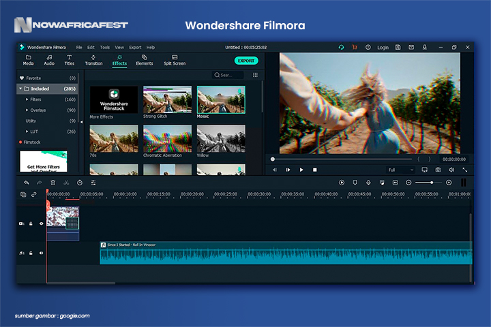The width and height of the screenshot is (491, 327).
Task: Open the Split Screen tab
Action: tap(175, 60)
